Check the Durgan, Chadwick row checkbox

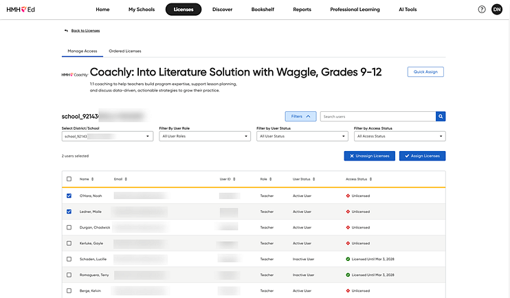(69, 227)
